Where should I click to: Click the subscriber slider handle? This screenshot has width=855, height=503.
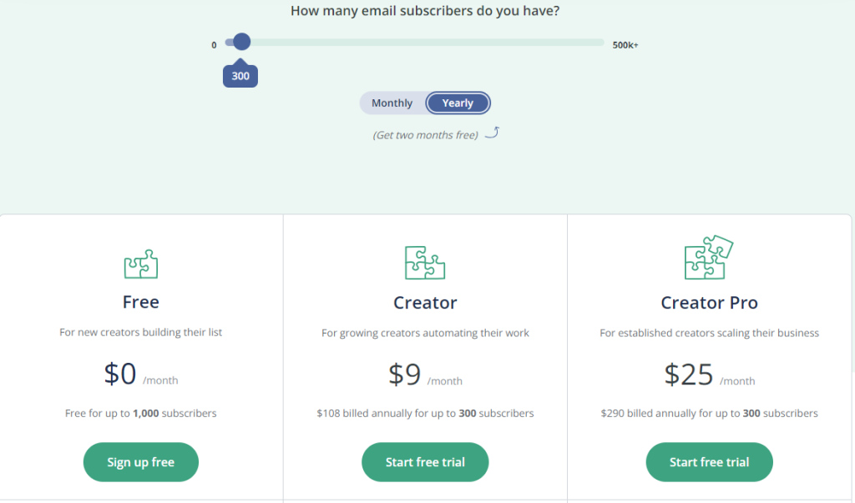tap(241, 42)
